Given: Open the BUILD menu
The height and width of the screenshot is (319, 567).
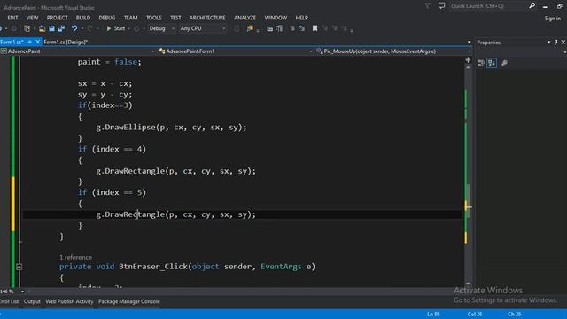Looking at the screenshot, I should [x=83, y=18].
